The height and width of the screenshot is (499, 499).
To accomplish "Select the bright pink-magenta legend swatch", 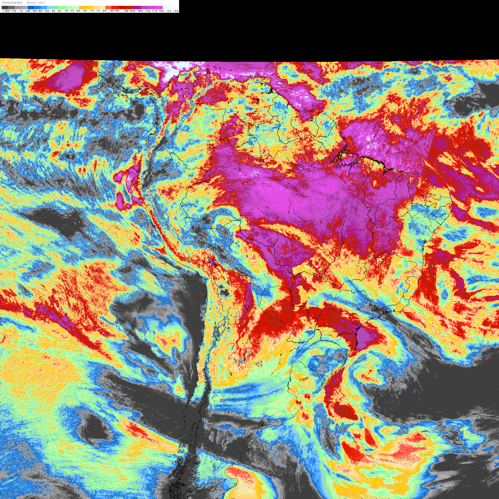I will pyautogui.click(x=159, y=7).
